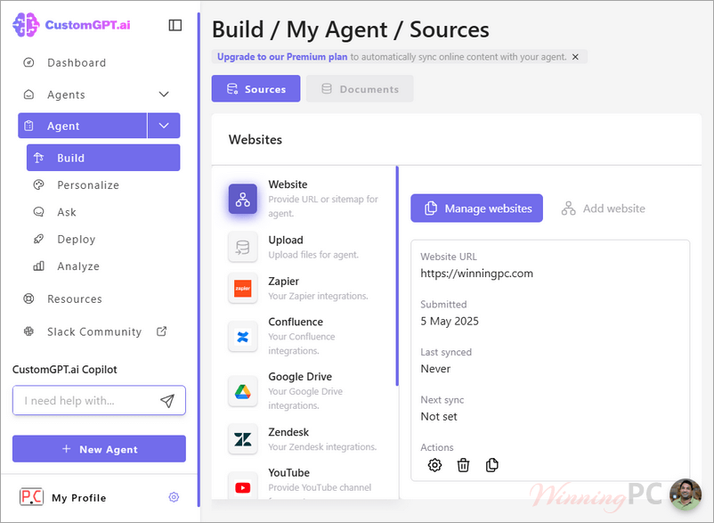
Task: Open profile settings gear icon
Action: pyautogui.click(x=174, y=497)
